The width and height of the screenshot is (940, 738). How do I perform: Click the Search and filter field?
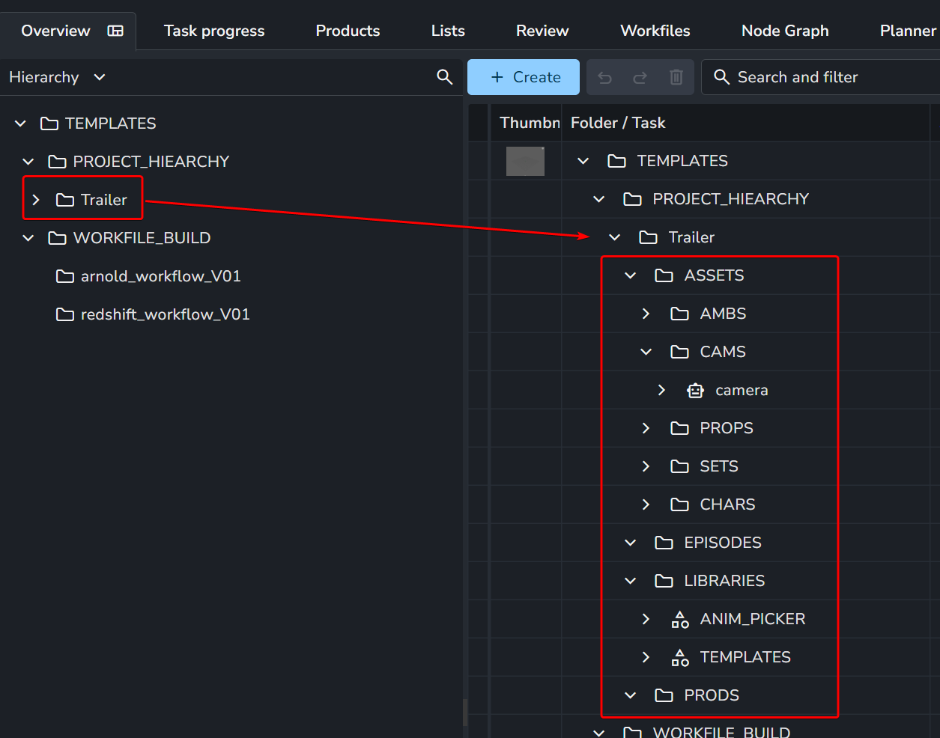[x=824, y=77]
